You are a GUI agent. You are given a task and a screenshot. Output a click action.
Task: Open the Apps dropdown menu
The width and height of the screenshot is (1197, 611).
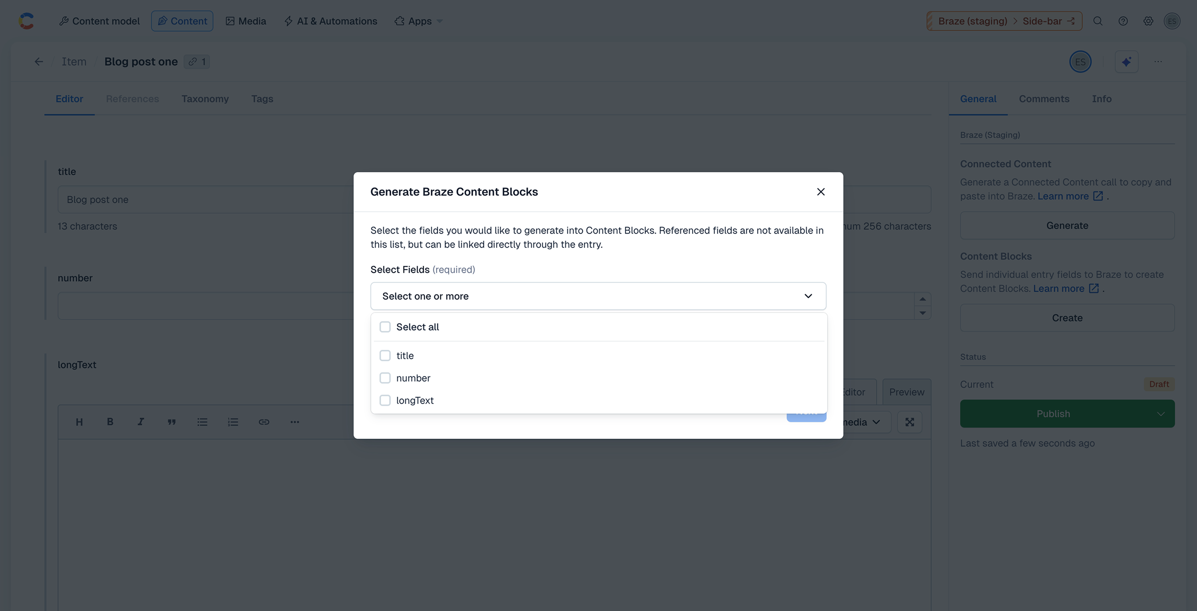[419, 21]
